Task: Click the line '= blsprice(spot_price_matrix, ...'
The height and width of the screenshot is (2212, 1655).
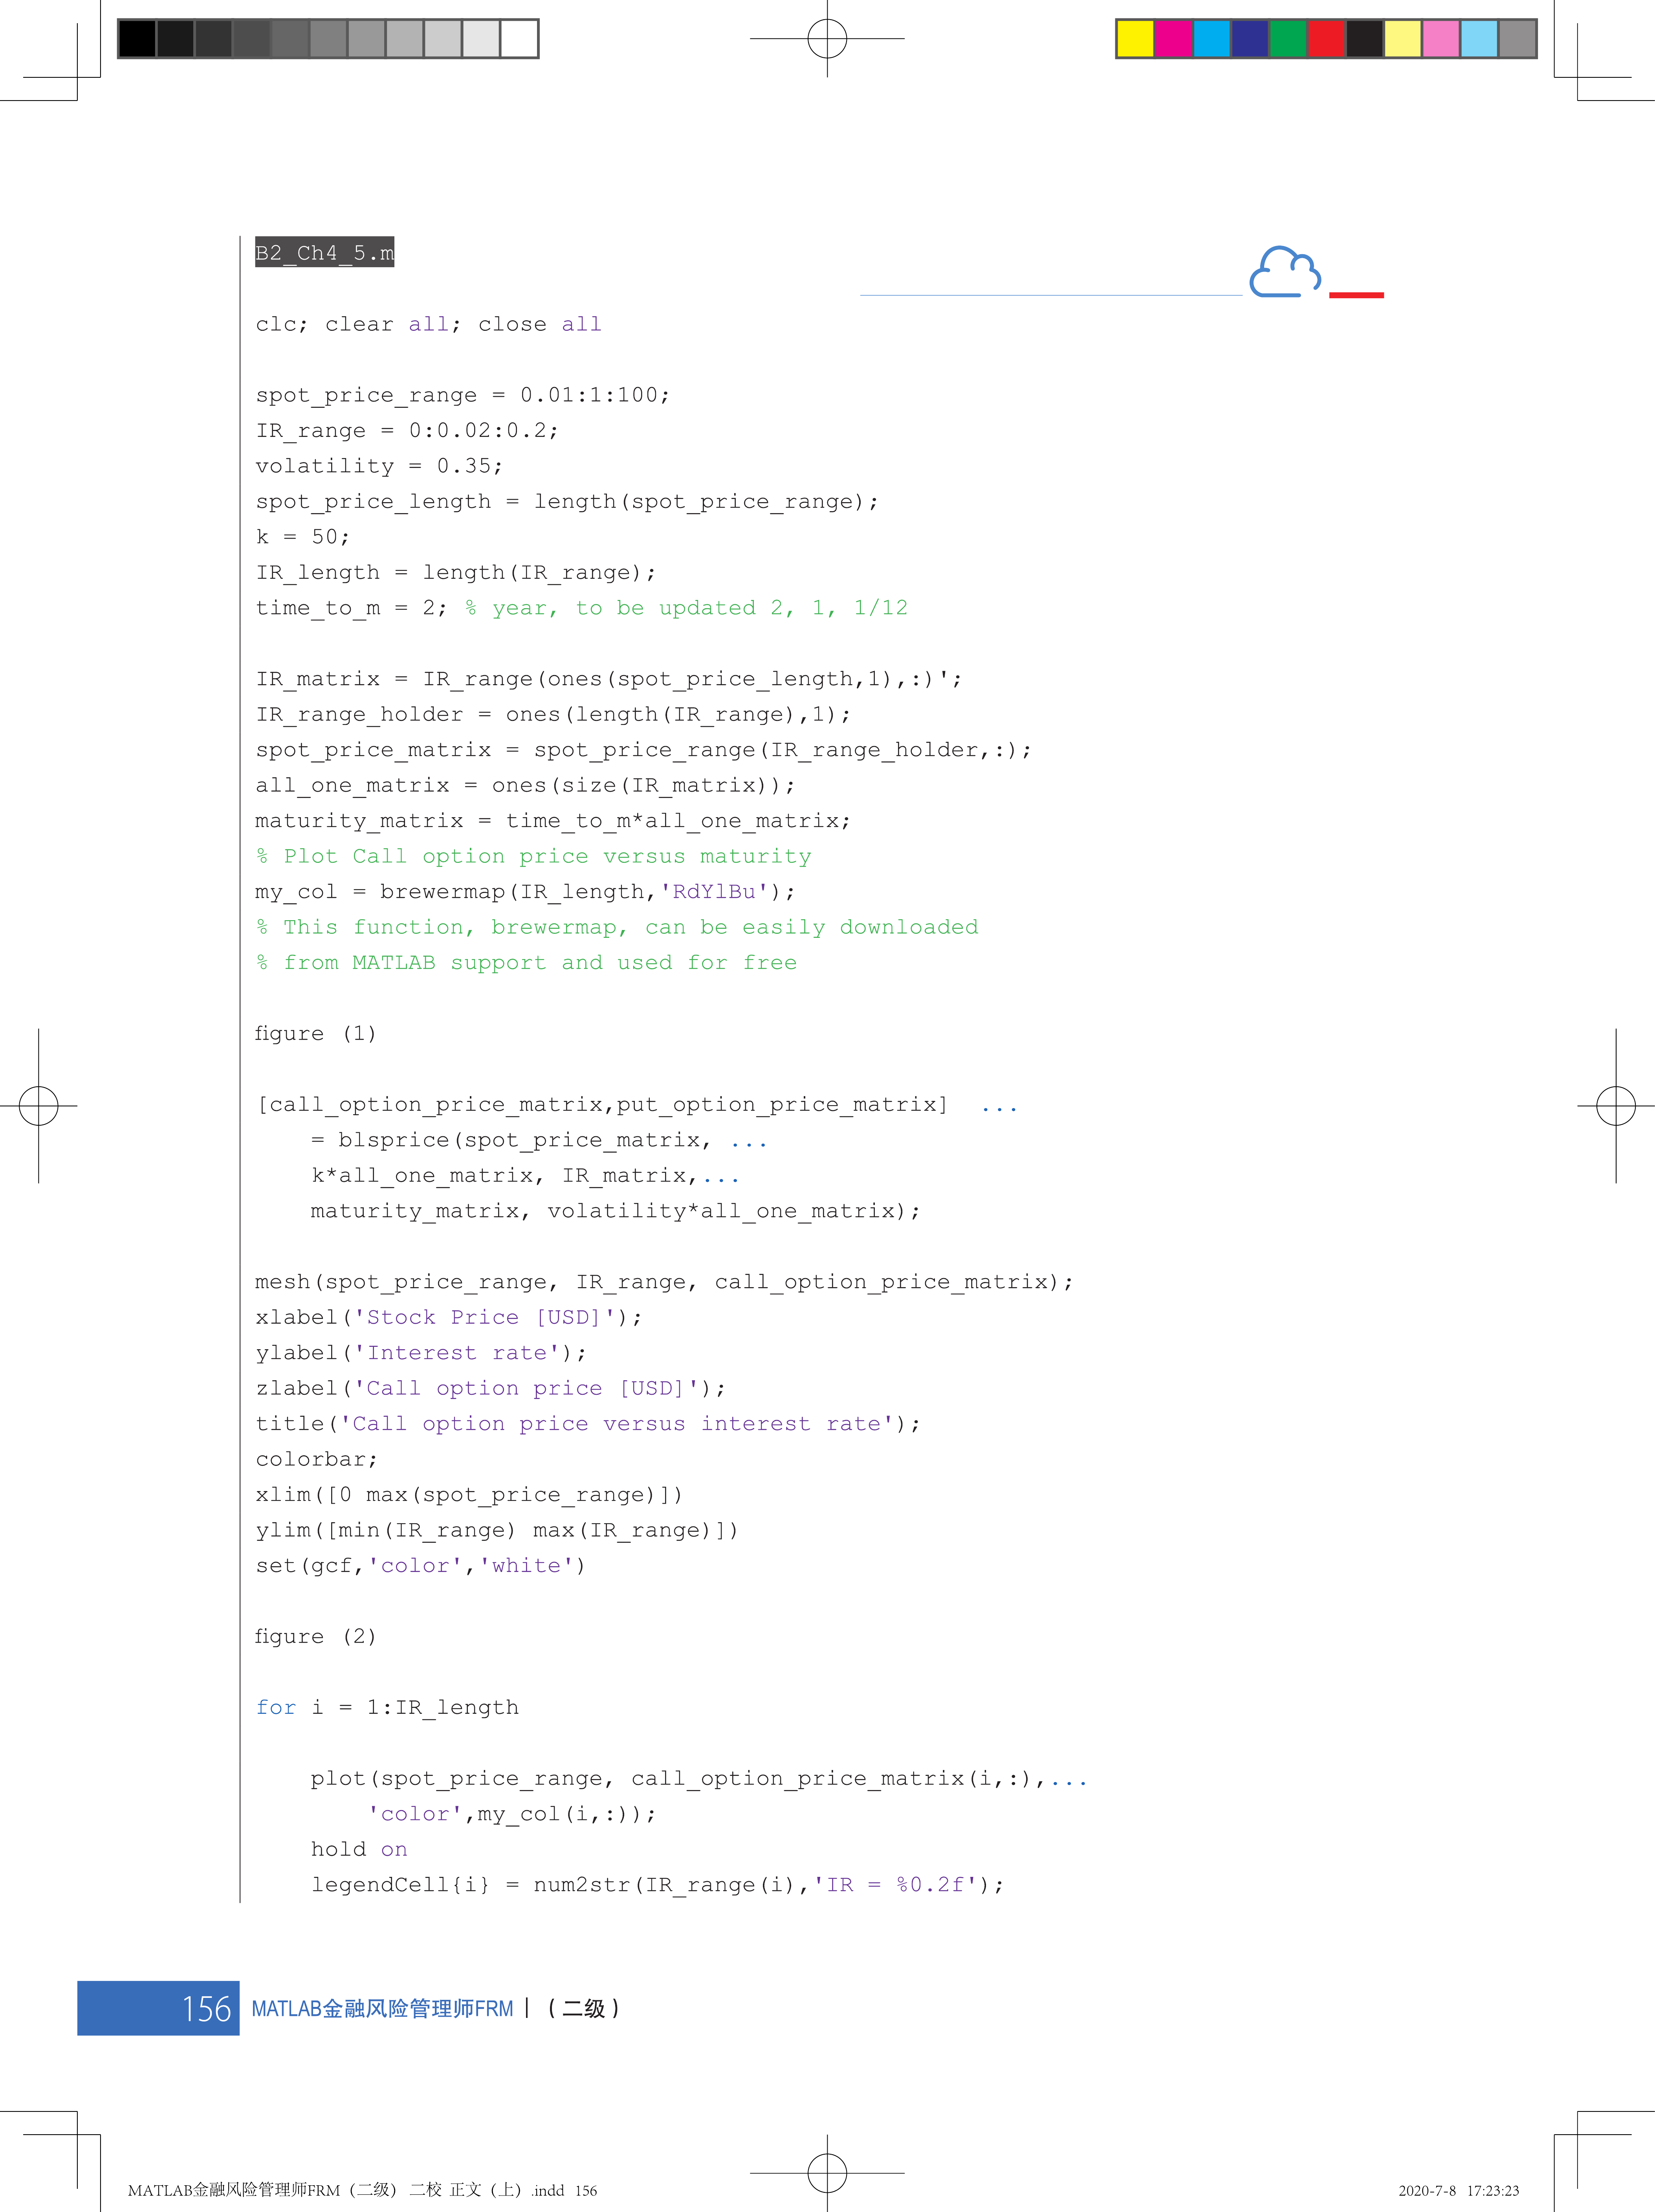Action: pyautogui.click(x=539, y=1140)
